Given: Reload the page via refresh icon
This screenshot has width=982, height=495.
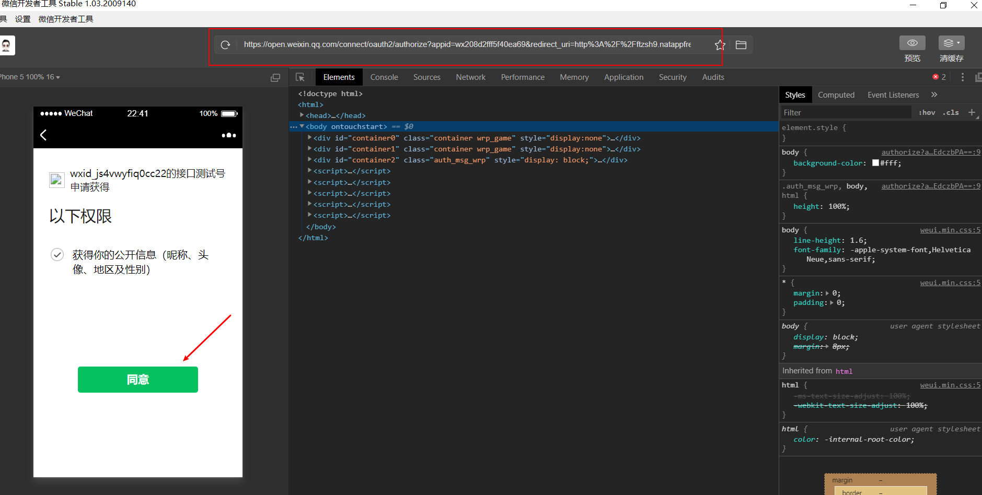Looking at the screenshot, I should pos(225,45).
